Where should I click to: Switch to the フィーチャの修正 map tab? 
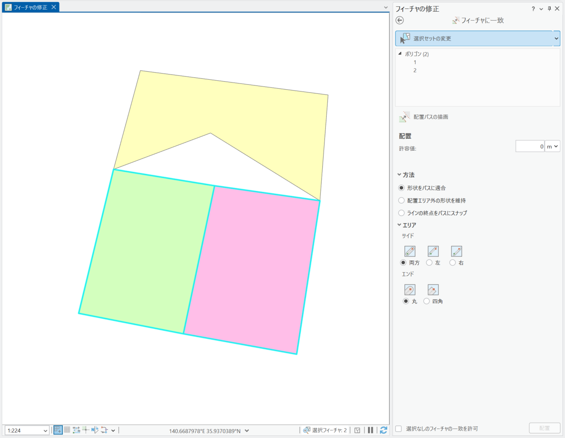(30, 7)
